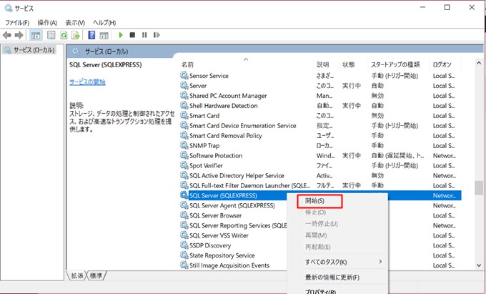The image size is (486, 294).
Task: Select SQL Server Reporting Services row
Action: (234, 225)
